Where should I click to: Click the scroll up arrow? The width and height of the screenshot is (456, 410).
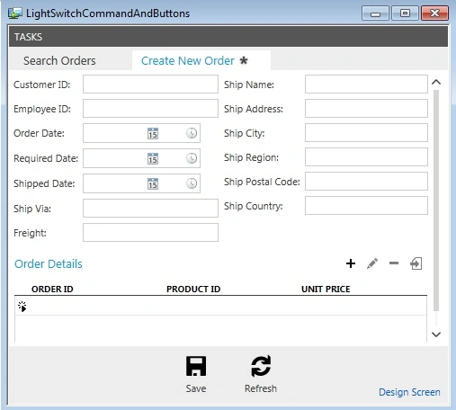[436, 82]
